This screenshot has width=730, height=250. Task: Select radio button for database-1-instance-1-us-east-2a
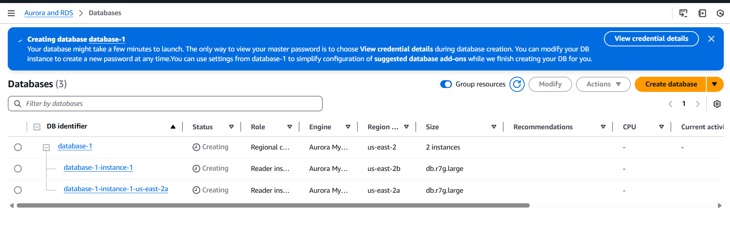(x=18, y=190)
